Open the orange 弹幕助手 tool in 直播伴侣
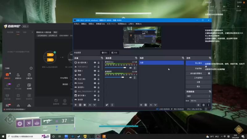 point(7,76)
